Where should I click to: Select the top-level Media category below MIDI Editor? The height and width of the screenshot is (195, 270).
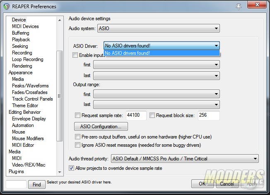coord(14,152)
